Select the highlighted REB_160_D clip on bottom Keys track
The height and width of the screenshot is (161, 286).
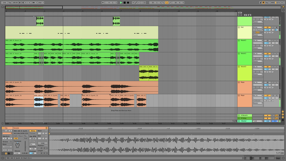click(39, 101)
